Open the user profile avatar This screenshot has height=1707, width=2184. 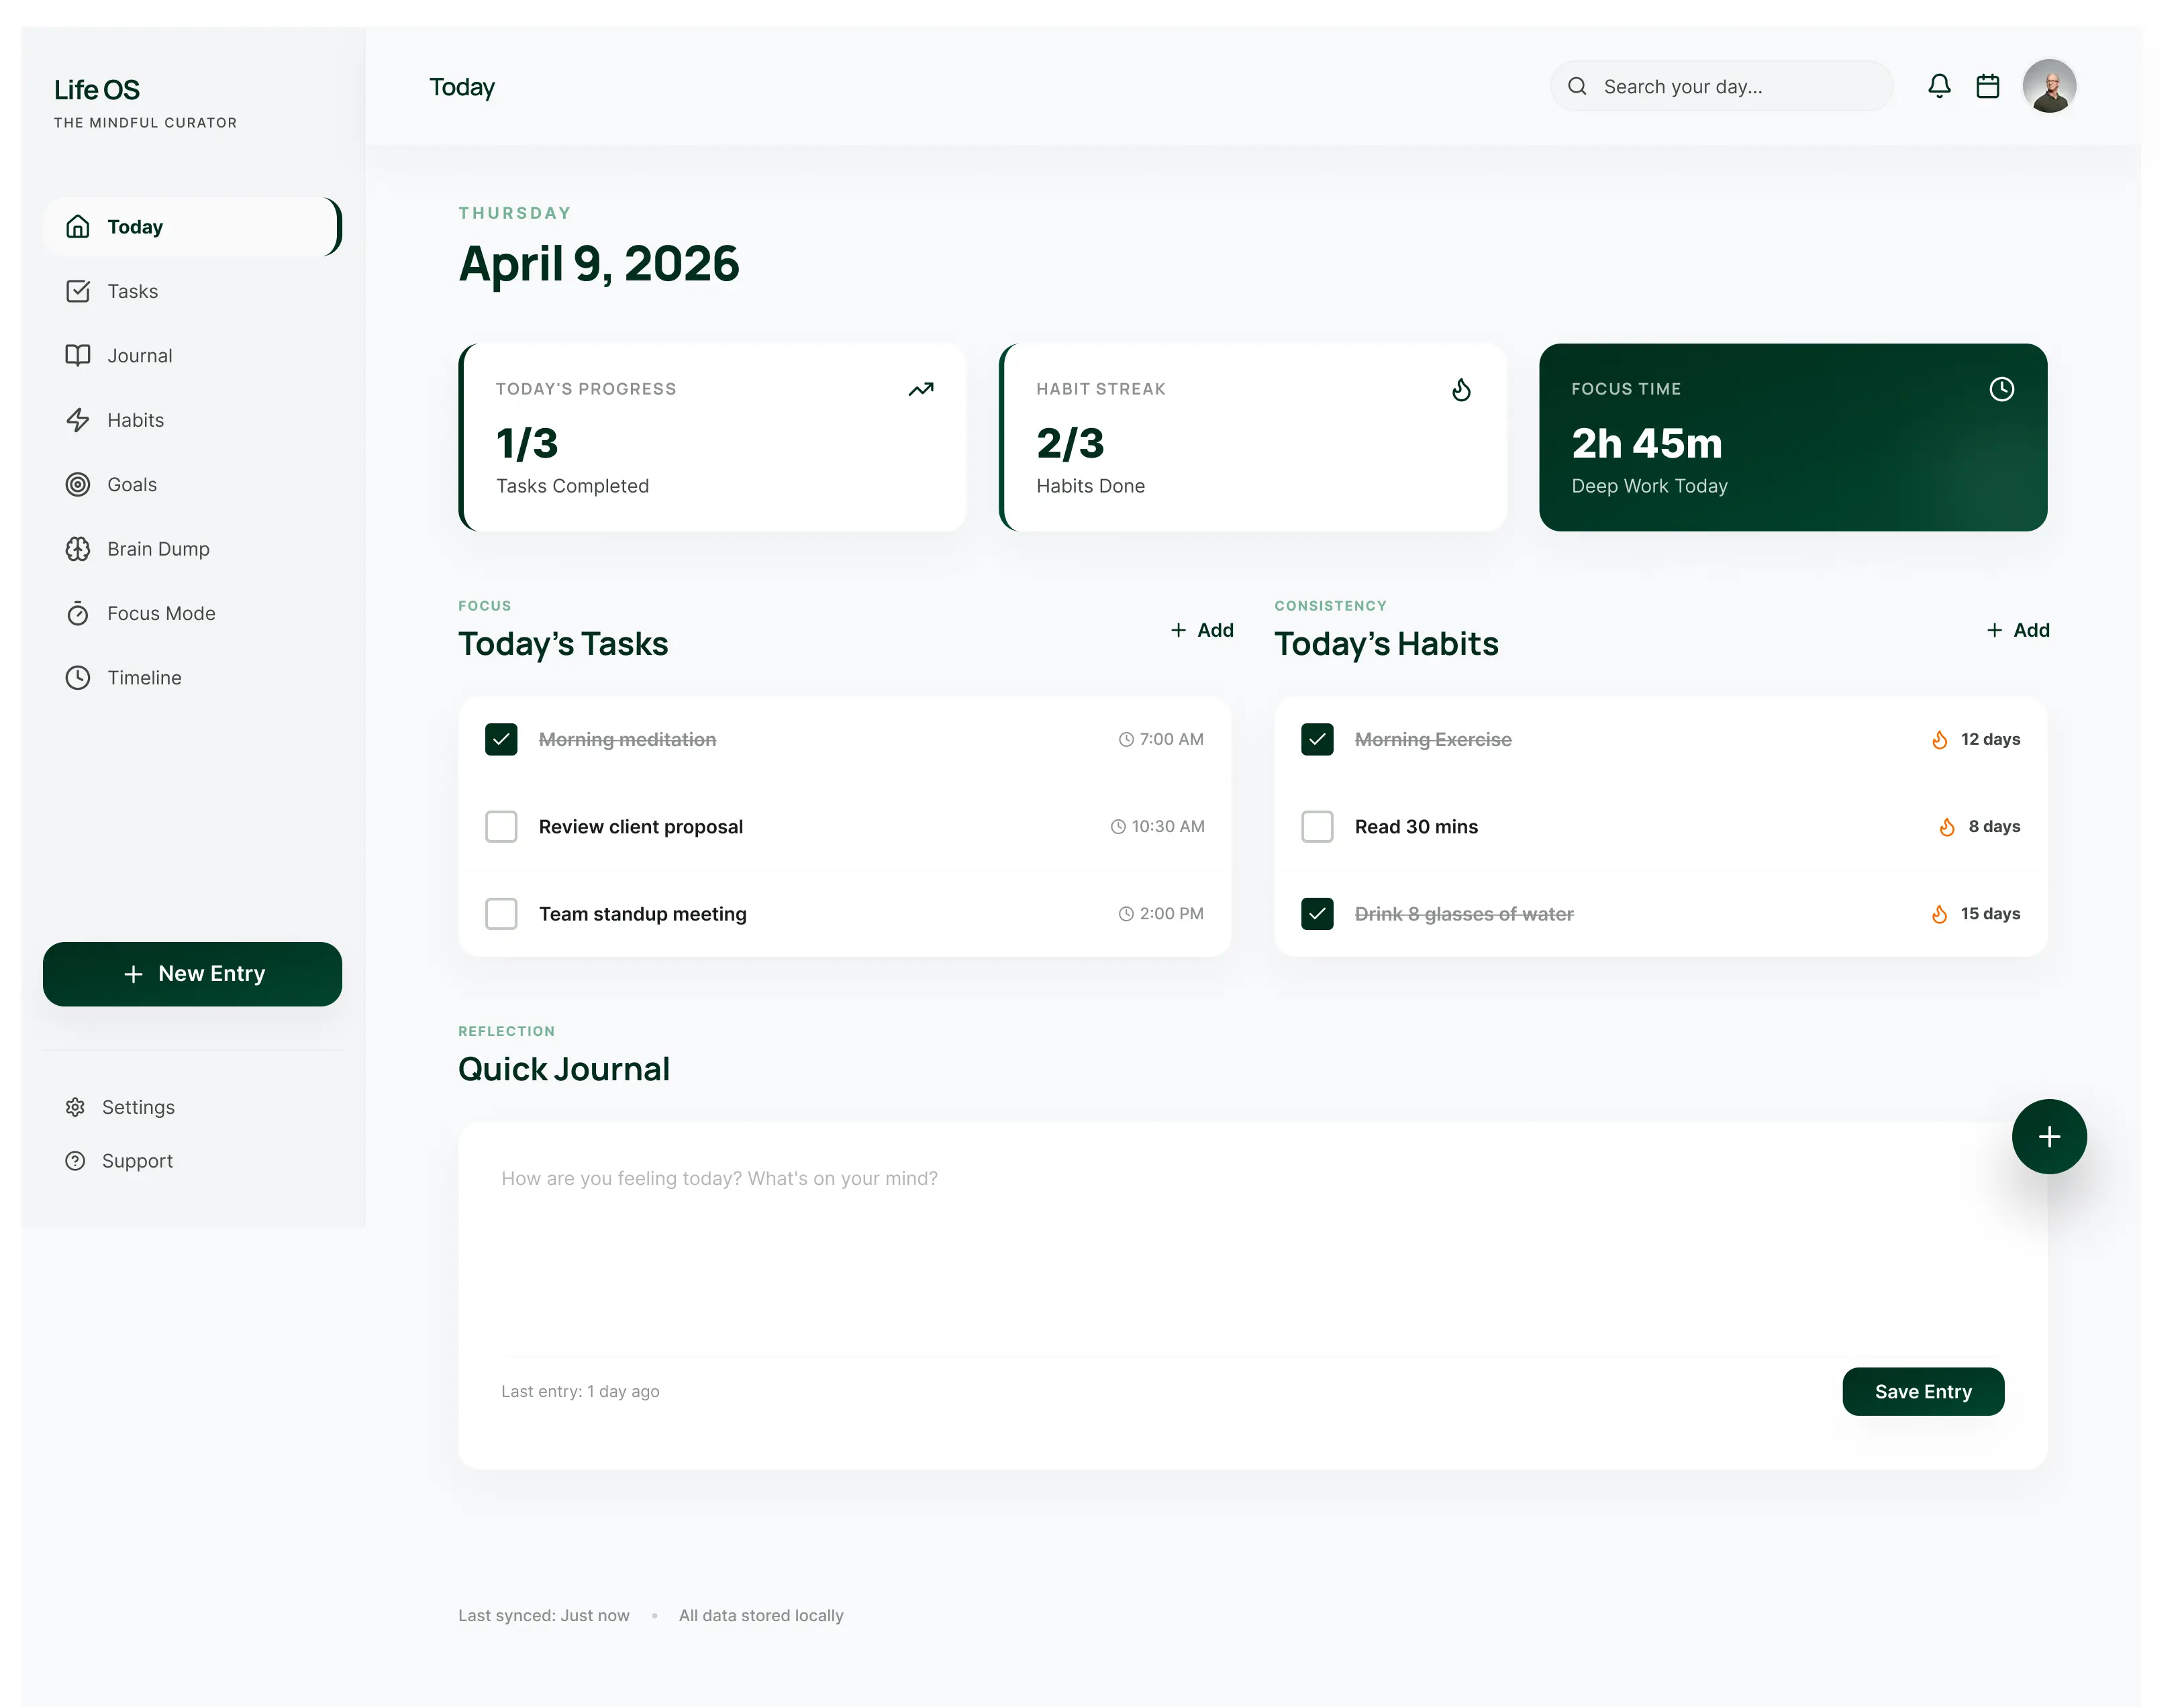pos(2049,86)
